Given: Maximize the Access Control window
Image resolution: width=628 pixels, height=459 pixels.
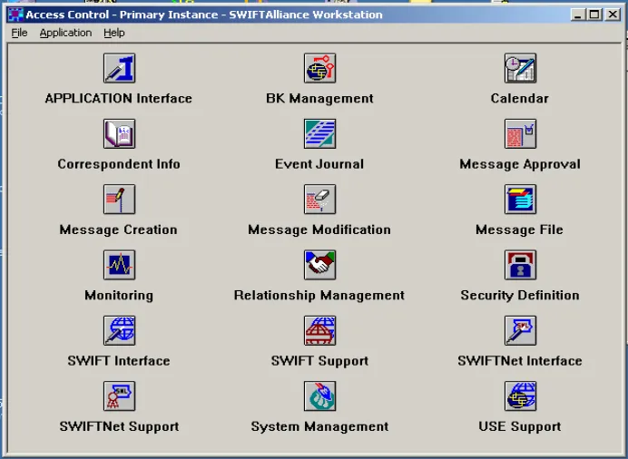Looking at the screenshot, I should coord(594,15).
